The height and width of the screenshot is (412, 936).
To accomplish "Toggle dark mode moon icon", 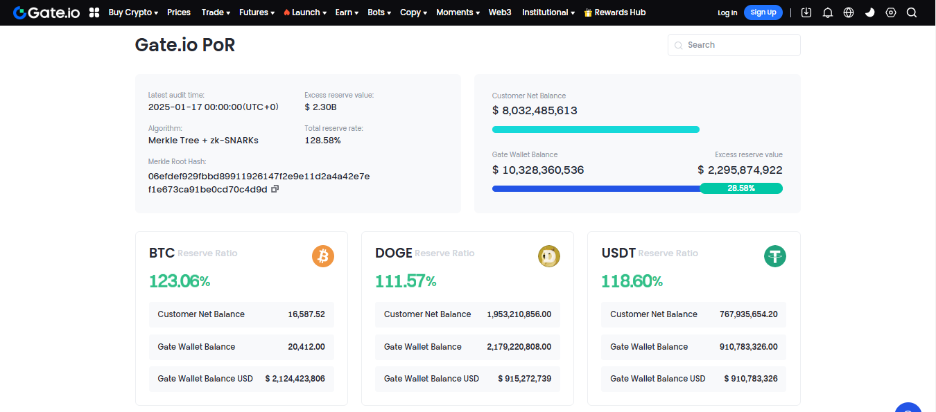I will tap(870, 12).
